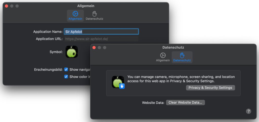The image size is (259, 122).
Task: Click the Datenschutz hand icon in Allgemein window
Action: 94,14
